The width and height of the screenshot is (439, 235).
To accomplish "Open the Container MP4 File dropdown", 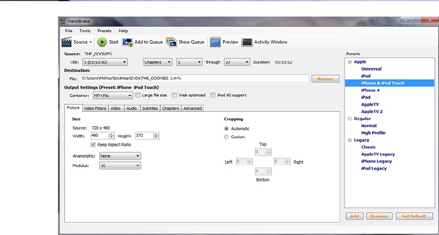I will click(x=113, y=96).
